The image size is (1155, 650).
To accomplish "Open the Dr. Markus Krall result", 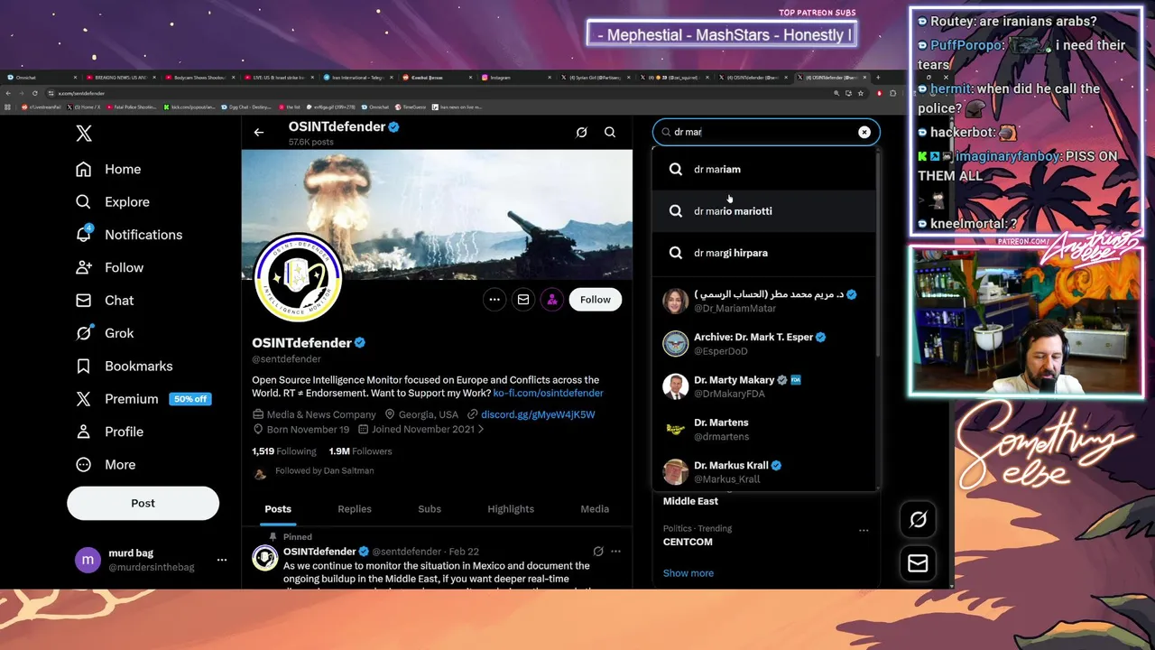I will click(x=763, y=471).
